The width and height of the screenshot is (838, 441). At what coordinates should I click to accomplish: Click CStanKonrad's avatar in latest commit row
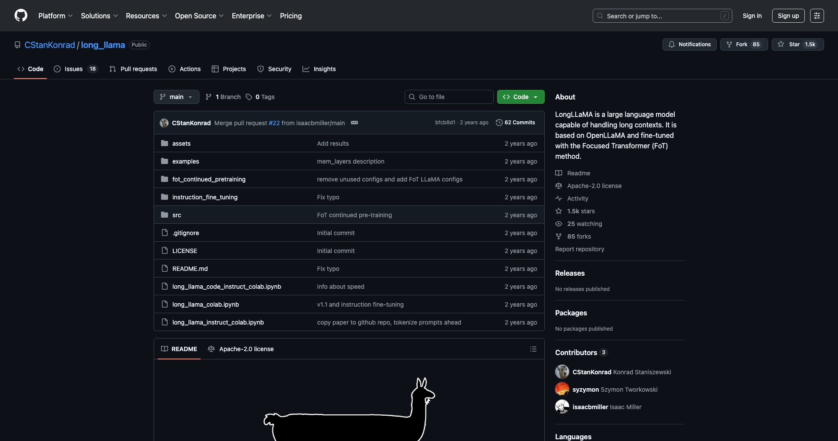click(x=164, y=123)
